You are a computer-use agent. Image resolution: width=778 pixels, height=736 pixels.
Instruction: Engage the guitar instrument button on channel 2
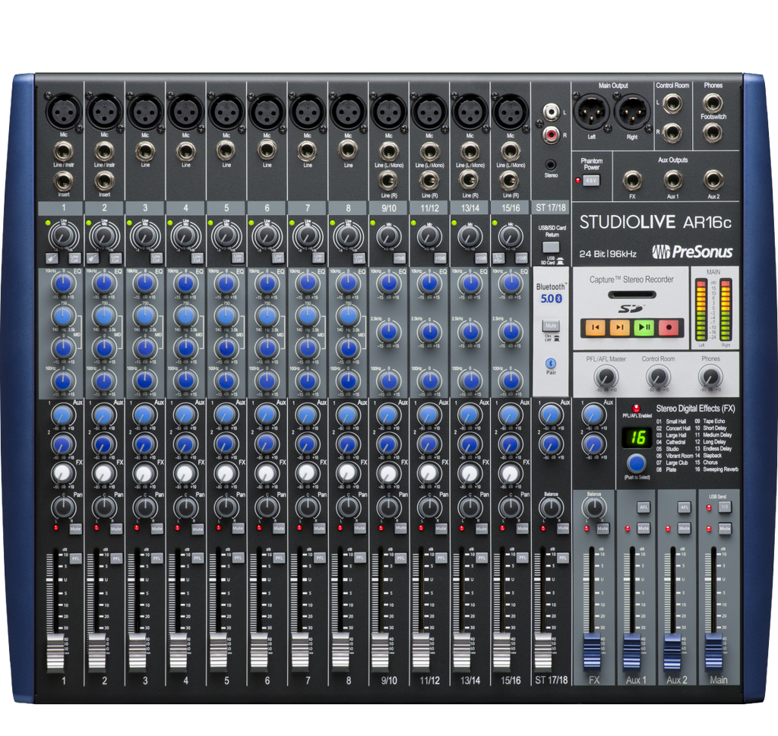pos(92,258)
